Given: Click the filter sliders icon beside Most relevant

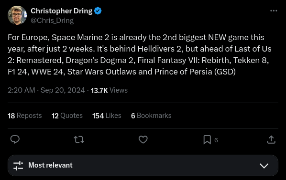Looking at the screenshot, I should click(18, 166).
